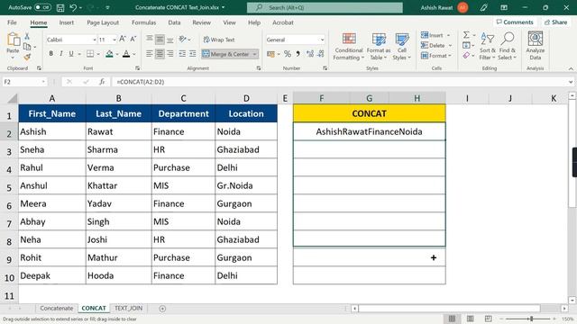This screenshot has width=577, height=324.
Task: Click Increase Decimal icon
Action: 310,54
